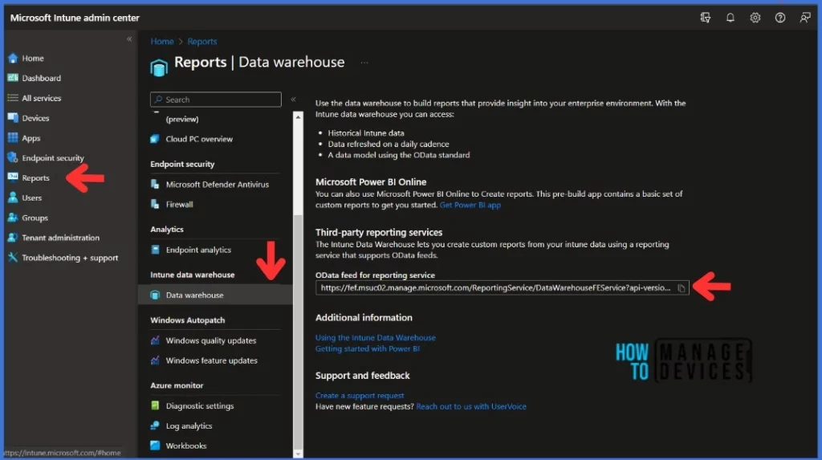Click the Workbooks icon
The width and height of the screenshot is (822, 460).
click(x=155, y=446)
